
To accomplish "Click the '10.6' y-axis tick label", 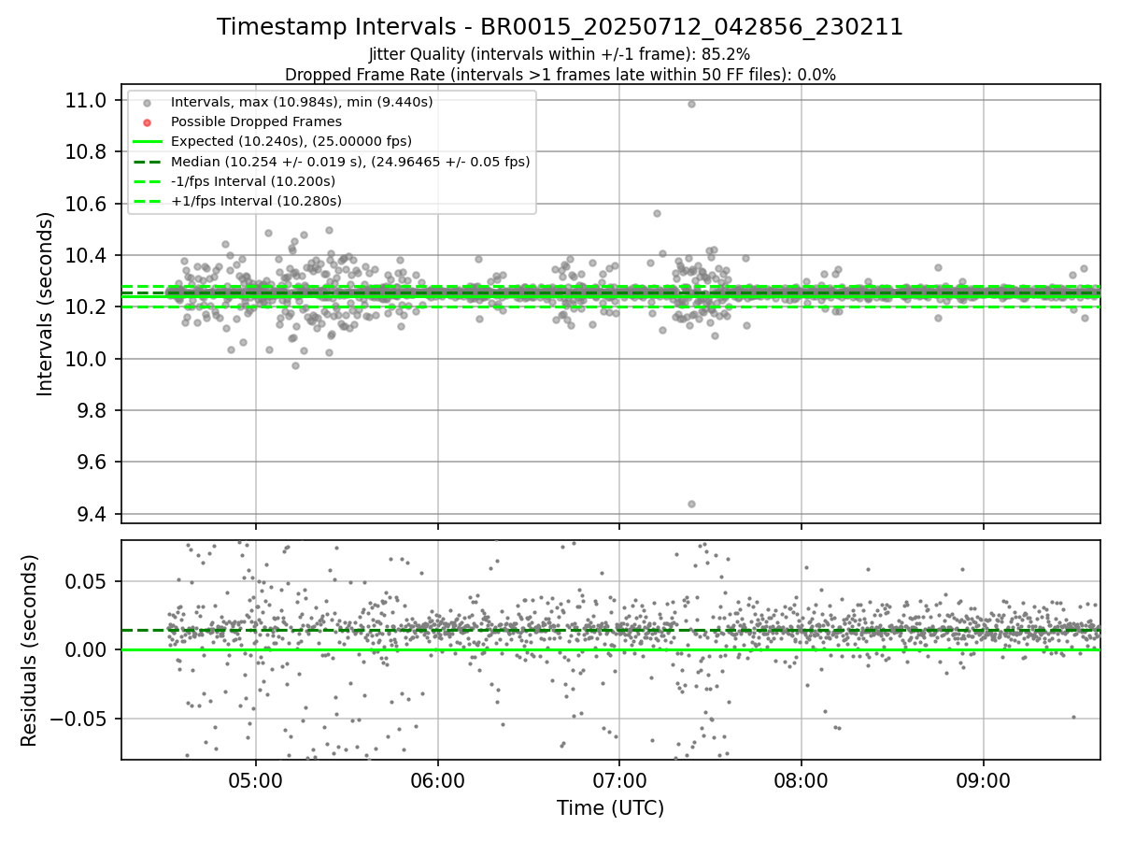I will (87, 204).
